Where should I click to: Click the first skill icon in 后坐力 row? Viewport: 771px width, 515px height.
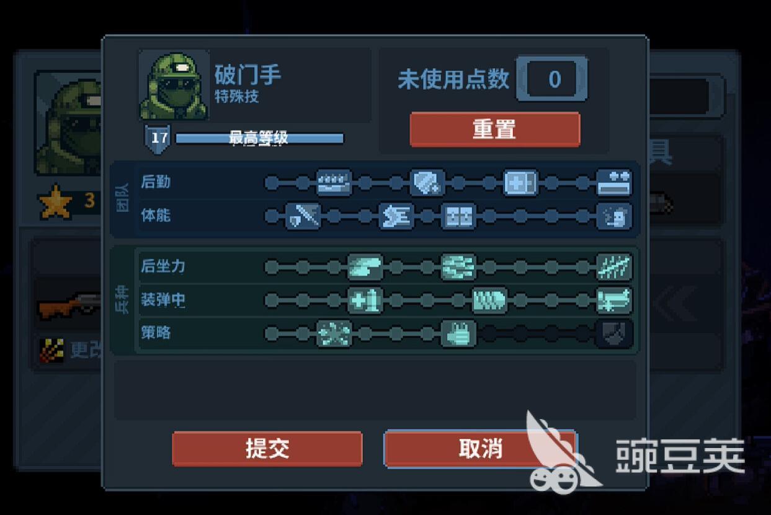point(365,267)
